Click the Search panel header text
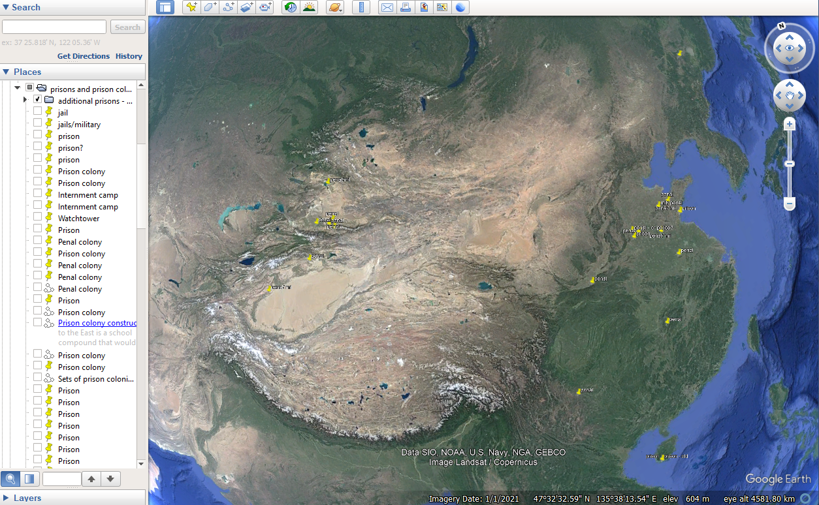Screen dimensions: 819x505 click(x=26, y=7)
